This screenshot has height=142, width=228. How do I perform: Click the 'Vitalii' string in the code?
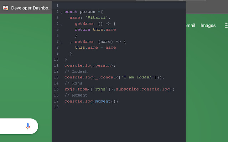pyautogui.click(x=98, y=18)
